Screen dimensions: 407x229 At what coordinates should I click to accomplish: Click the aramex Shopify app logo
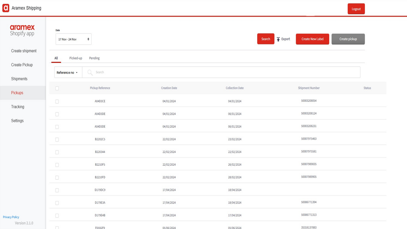22,30
